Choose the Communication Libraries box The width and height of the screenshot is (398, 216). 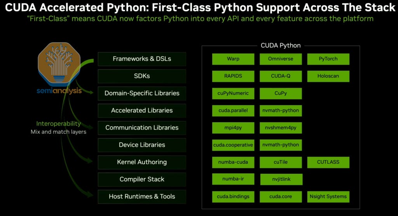142,128
